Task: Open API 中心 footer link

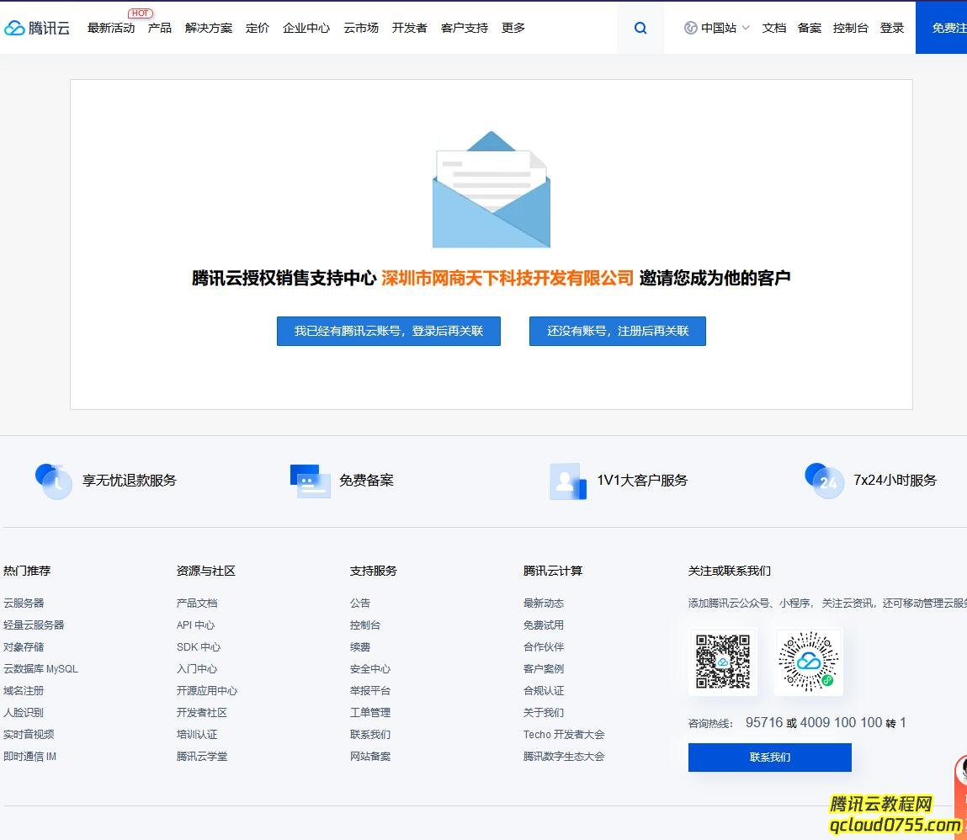Action: pos(195,625)
